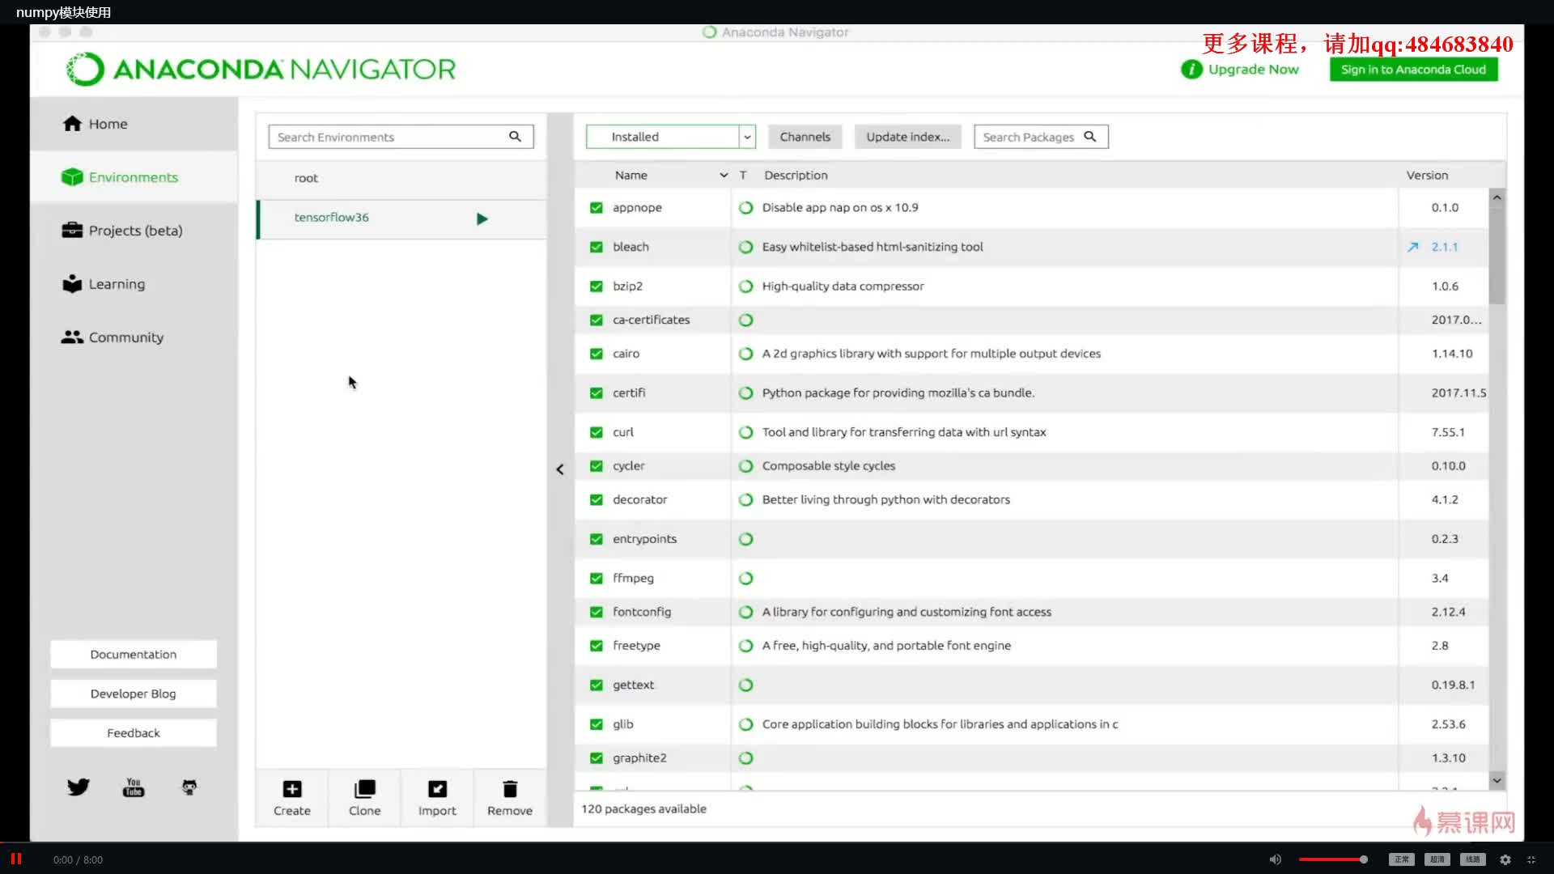1554x874 pixels.
Task: Uncheck the cairo package checkbox
Action: point(597,354)
